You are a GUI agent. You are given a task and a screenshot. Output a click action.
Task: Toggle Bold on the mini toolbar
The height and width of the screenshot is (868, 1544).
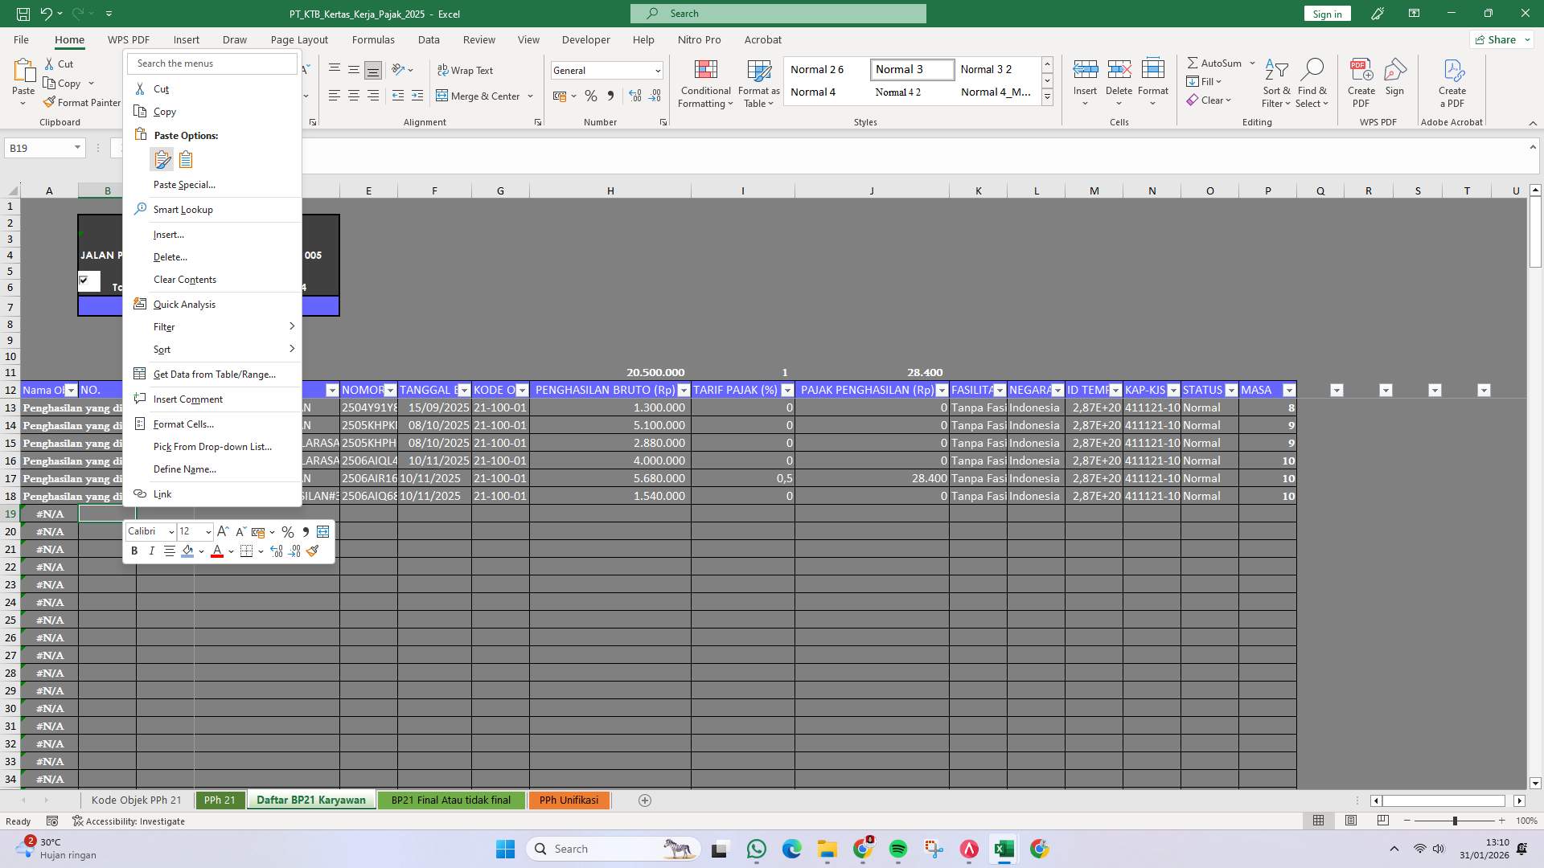(x=134, y=551)
